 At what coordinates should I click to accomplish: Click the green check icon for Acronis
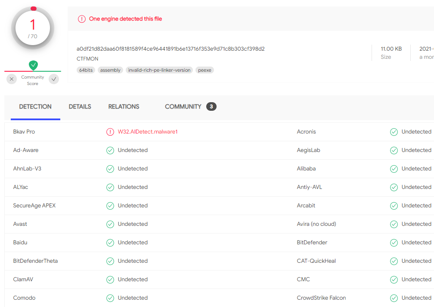click(394, 132)
